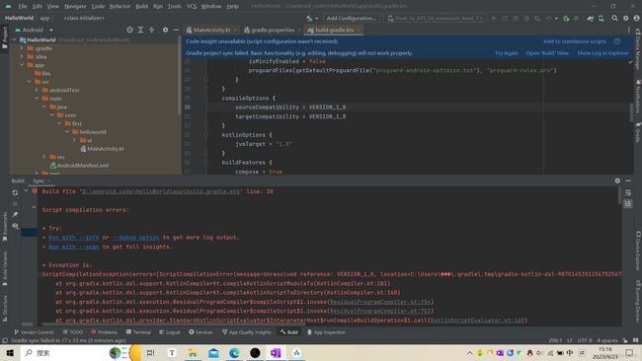Screen dimensions: 642x361
Task: Open the IDE Settings gear in toolbar
Action: [x=625, y=19]
